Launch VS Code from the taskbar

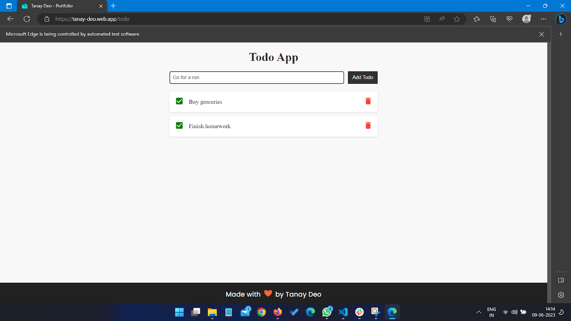(x=343, y=312)
